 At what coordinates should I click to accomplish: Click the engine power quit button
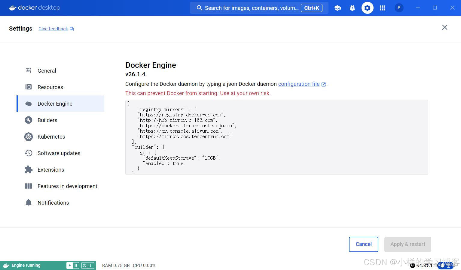pos(84,265)
